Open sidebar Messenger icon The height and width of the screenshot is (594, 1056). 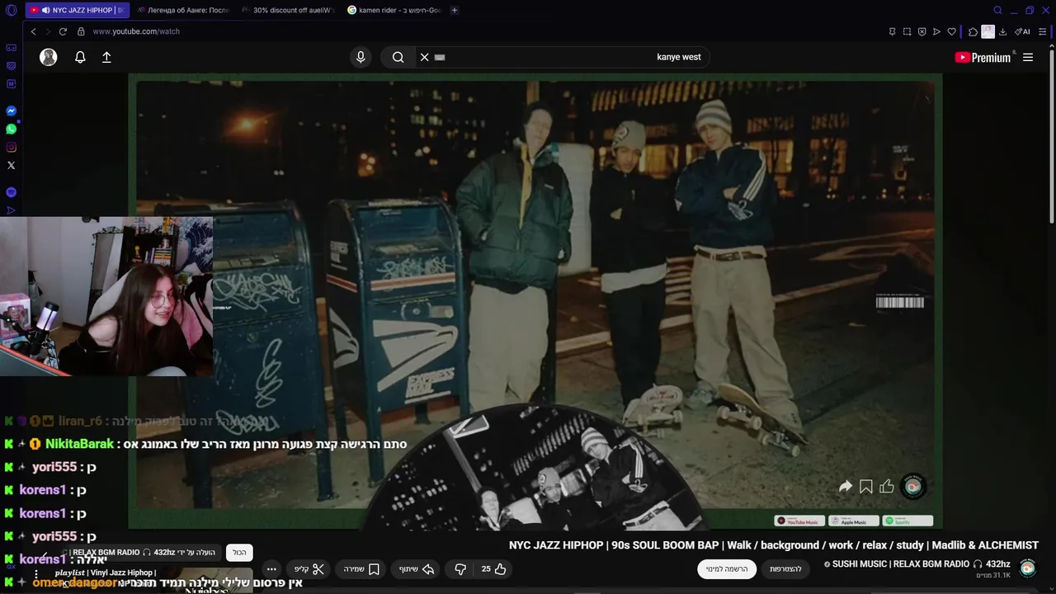click(11, 111)
